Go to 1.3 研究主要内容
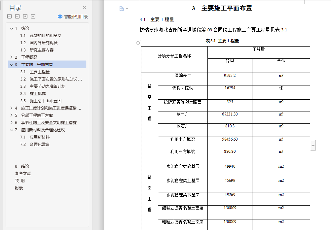 click(x=37, y=50)
